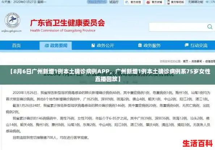
Task: Click the chat icon beside 互动交流
Action: pyautogui.click(x=186, y=45)
